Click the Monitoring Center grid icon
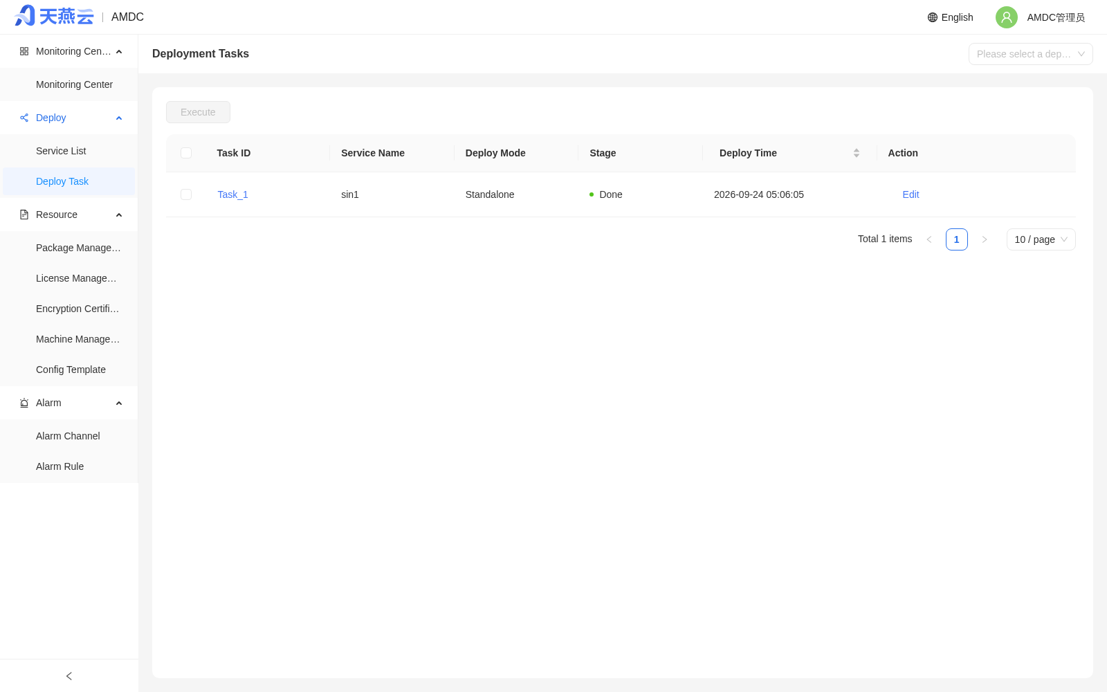The image size is (1107, 692). [24, 51]
